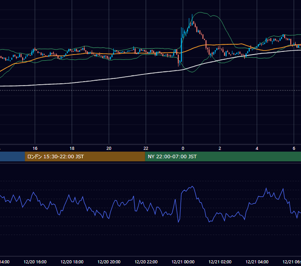
Task: Click hour label 20 on upper time axis
Action: [109, 149]
